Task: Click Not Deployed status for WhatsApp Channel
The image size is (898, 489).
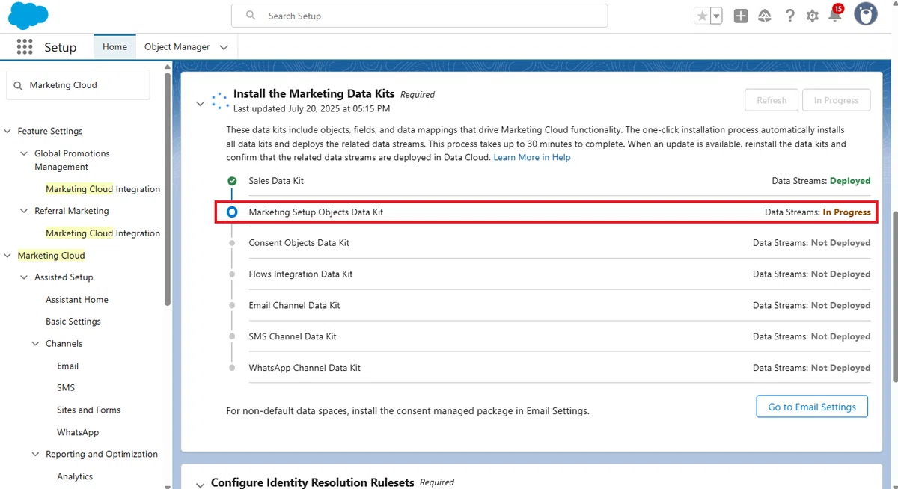Action: [x=841, y=368]
